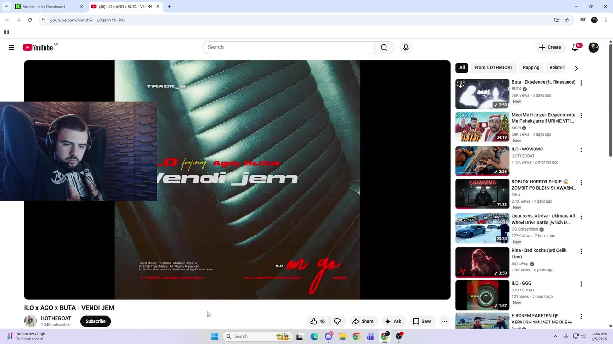Save video to playlist
The height and width of the screenshot is (344, 613).
[x=422, y=321]
